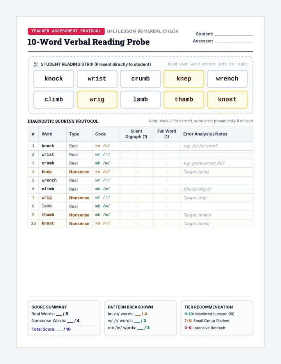Screen dimensions: 281x364
Task: Select the highlighted knost word card
Action: coord(227,100)
